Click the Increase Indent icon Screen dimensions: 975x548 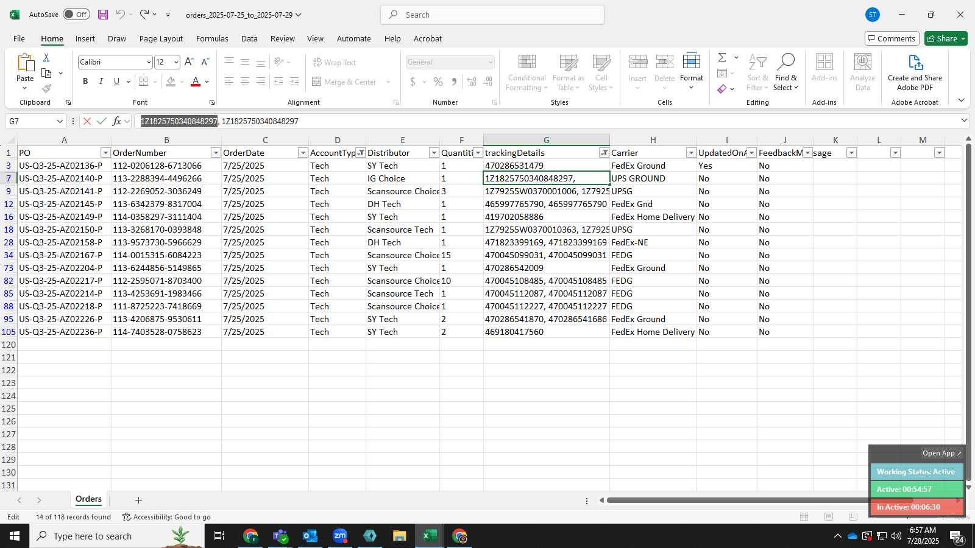coord(294,82)
